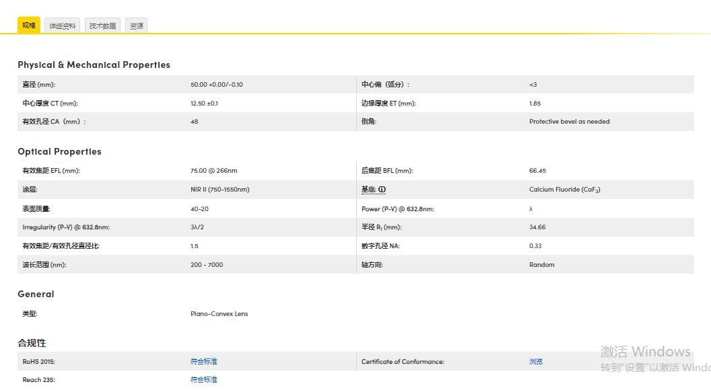Switch to the 资源 tab
711x390 pixels.
(x=137, y=25)
